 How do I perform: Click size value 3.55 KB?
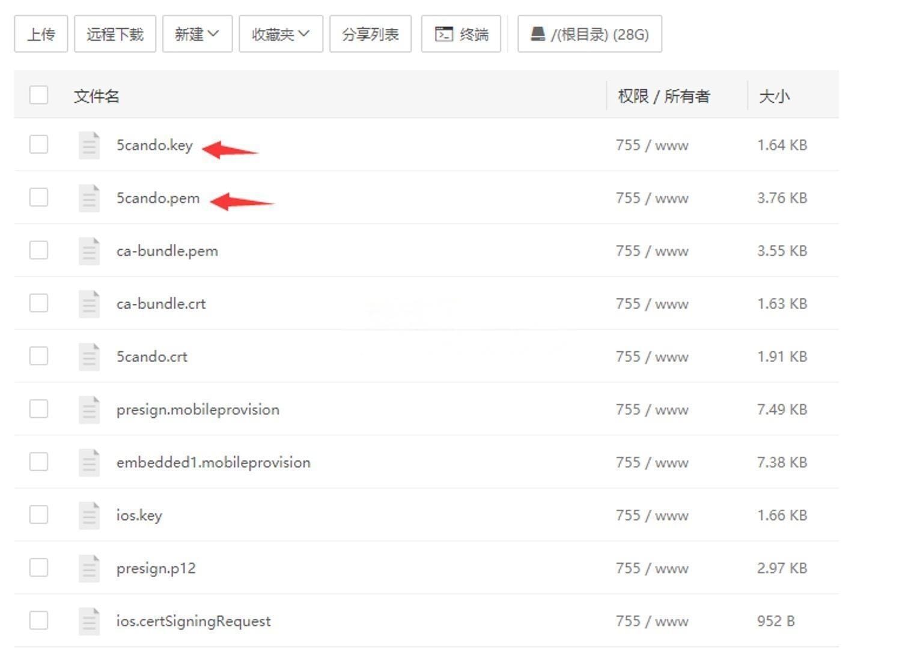click(782, 251)
